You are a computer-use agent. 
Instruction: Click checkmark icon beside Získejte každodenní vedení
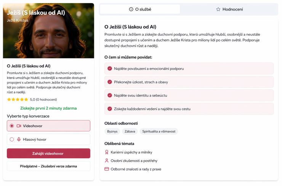(x=110, y=109)
